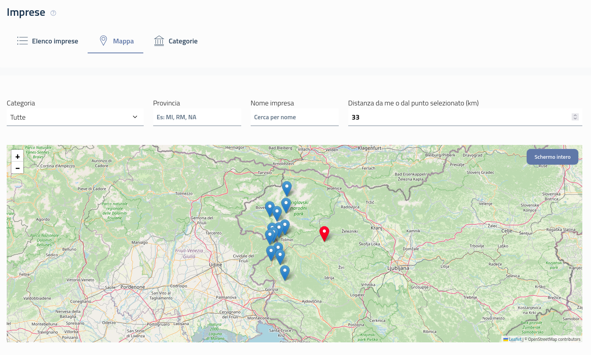Viewport: 591px width, 355px height.
Task: Click the help icon next to Imprese
Action: pos(53,13)
